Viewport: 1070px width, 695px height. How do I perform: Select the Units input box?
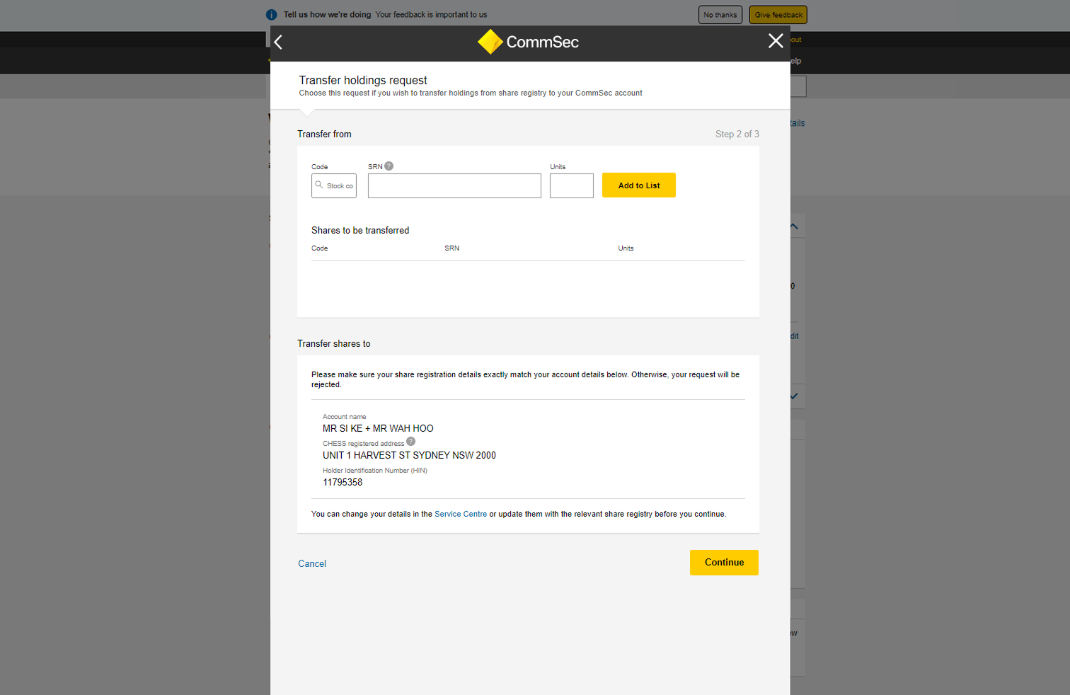tap(571, 186)
